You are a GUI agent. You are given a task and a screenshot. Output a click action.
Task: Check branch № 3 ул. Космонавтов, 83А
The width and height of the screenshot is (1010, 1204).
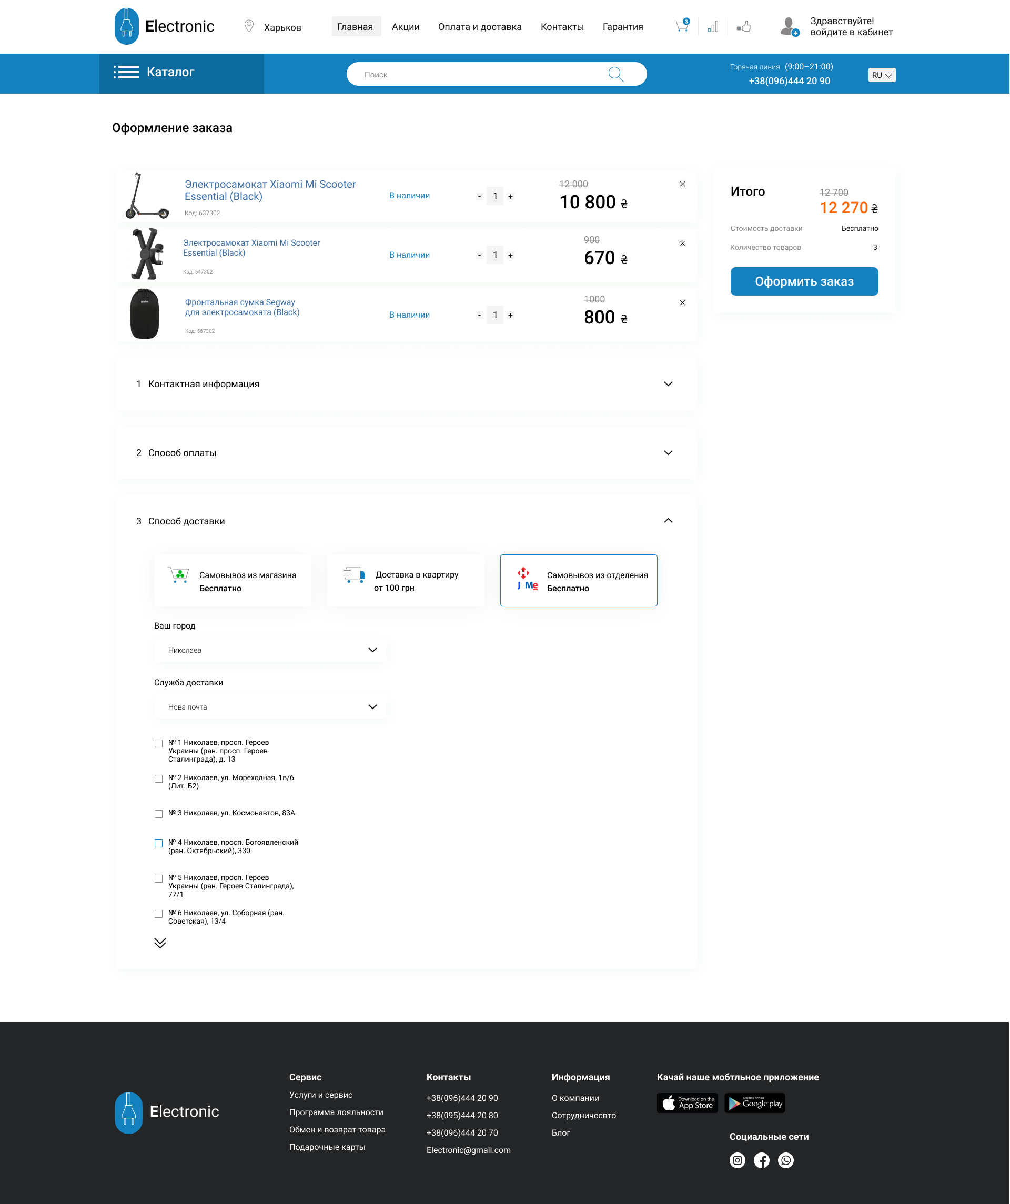click(158, 814)
